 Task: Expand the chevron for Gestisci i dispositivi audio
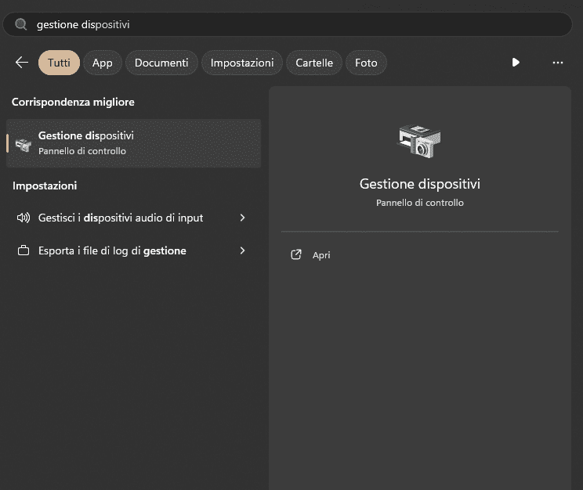(242, 218)
